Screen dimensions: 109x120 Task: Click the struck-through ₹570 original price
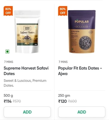17,101
